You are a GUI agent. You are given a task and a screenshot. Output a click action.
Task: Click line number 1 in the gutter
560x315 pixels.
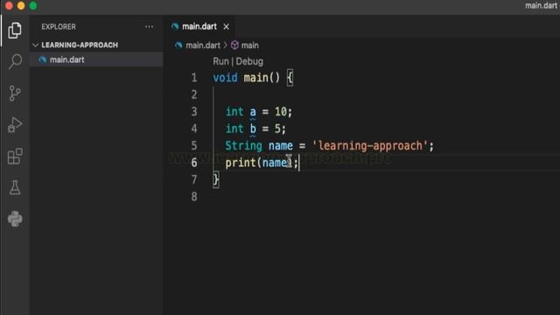(194, 78)
